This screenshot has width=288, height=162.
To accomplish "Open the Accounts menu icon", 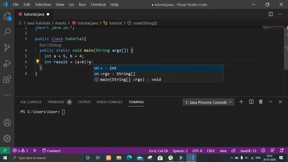I will point(7,123).
